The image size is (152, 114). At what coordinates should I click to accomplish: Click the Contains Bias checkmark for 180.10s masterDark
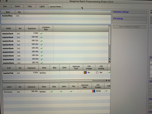[42, 41]
